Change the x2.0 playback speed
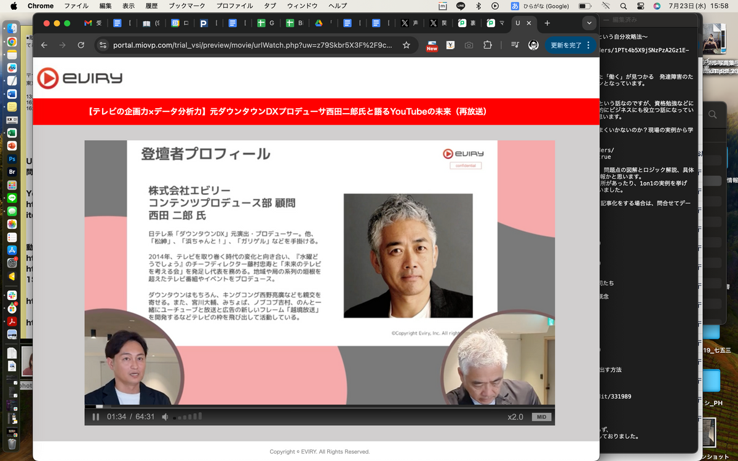 coord(515,417)
